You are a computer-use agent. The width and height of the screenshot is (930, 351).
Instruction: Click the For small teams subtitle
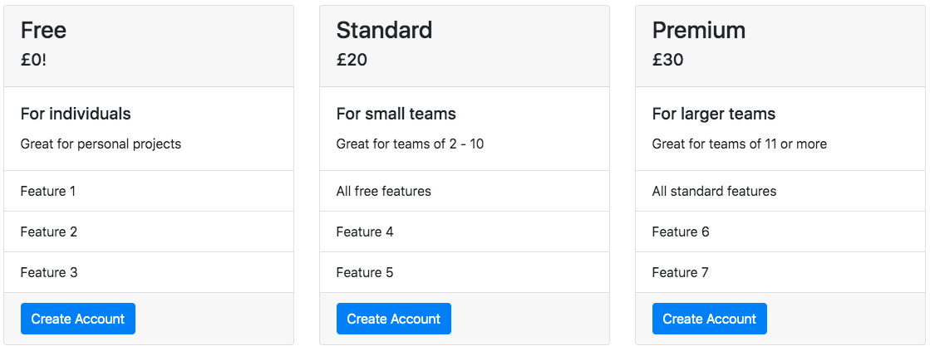[x=396, y=114]
